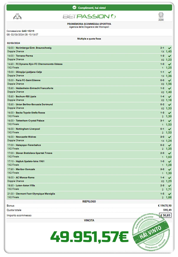Image resolution: width=178 pixels, height=257 pixels.
Task: Click the Luton-Aston Villa match name
Action: click(25, 185)
